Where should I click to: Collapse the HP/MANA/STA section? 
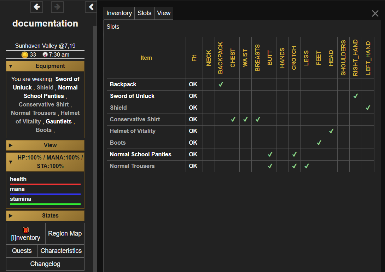coord(45,162)
